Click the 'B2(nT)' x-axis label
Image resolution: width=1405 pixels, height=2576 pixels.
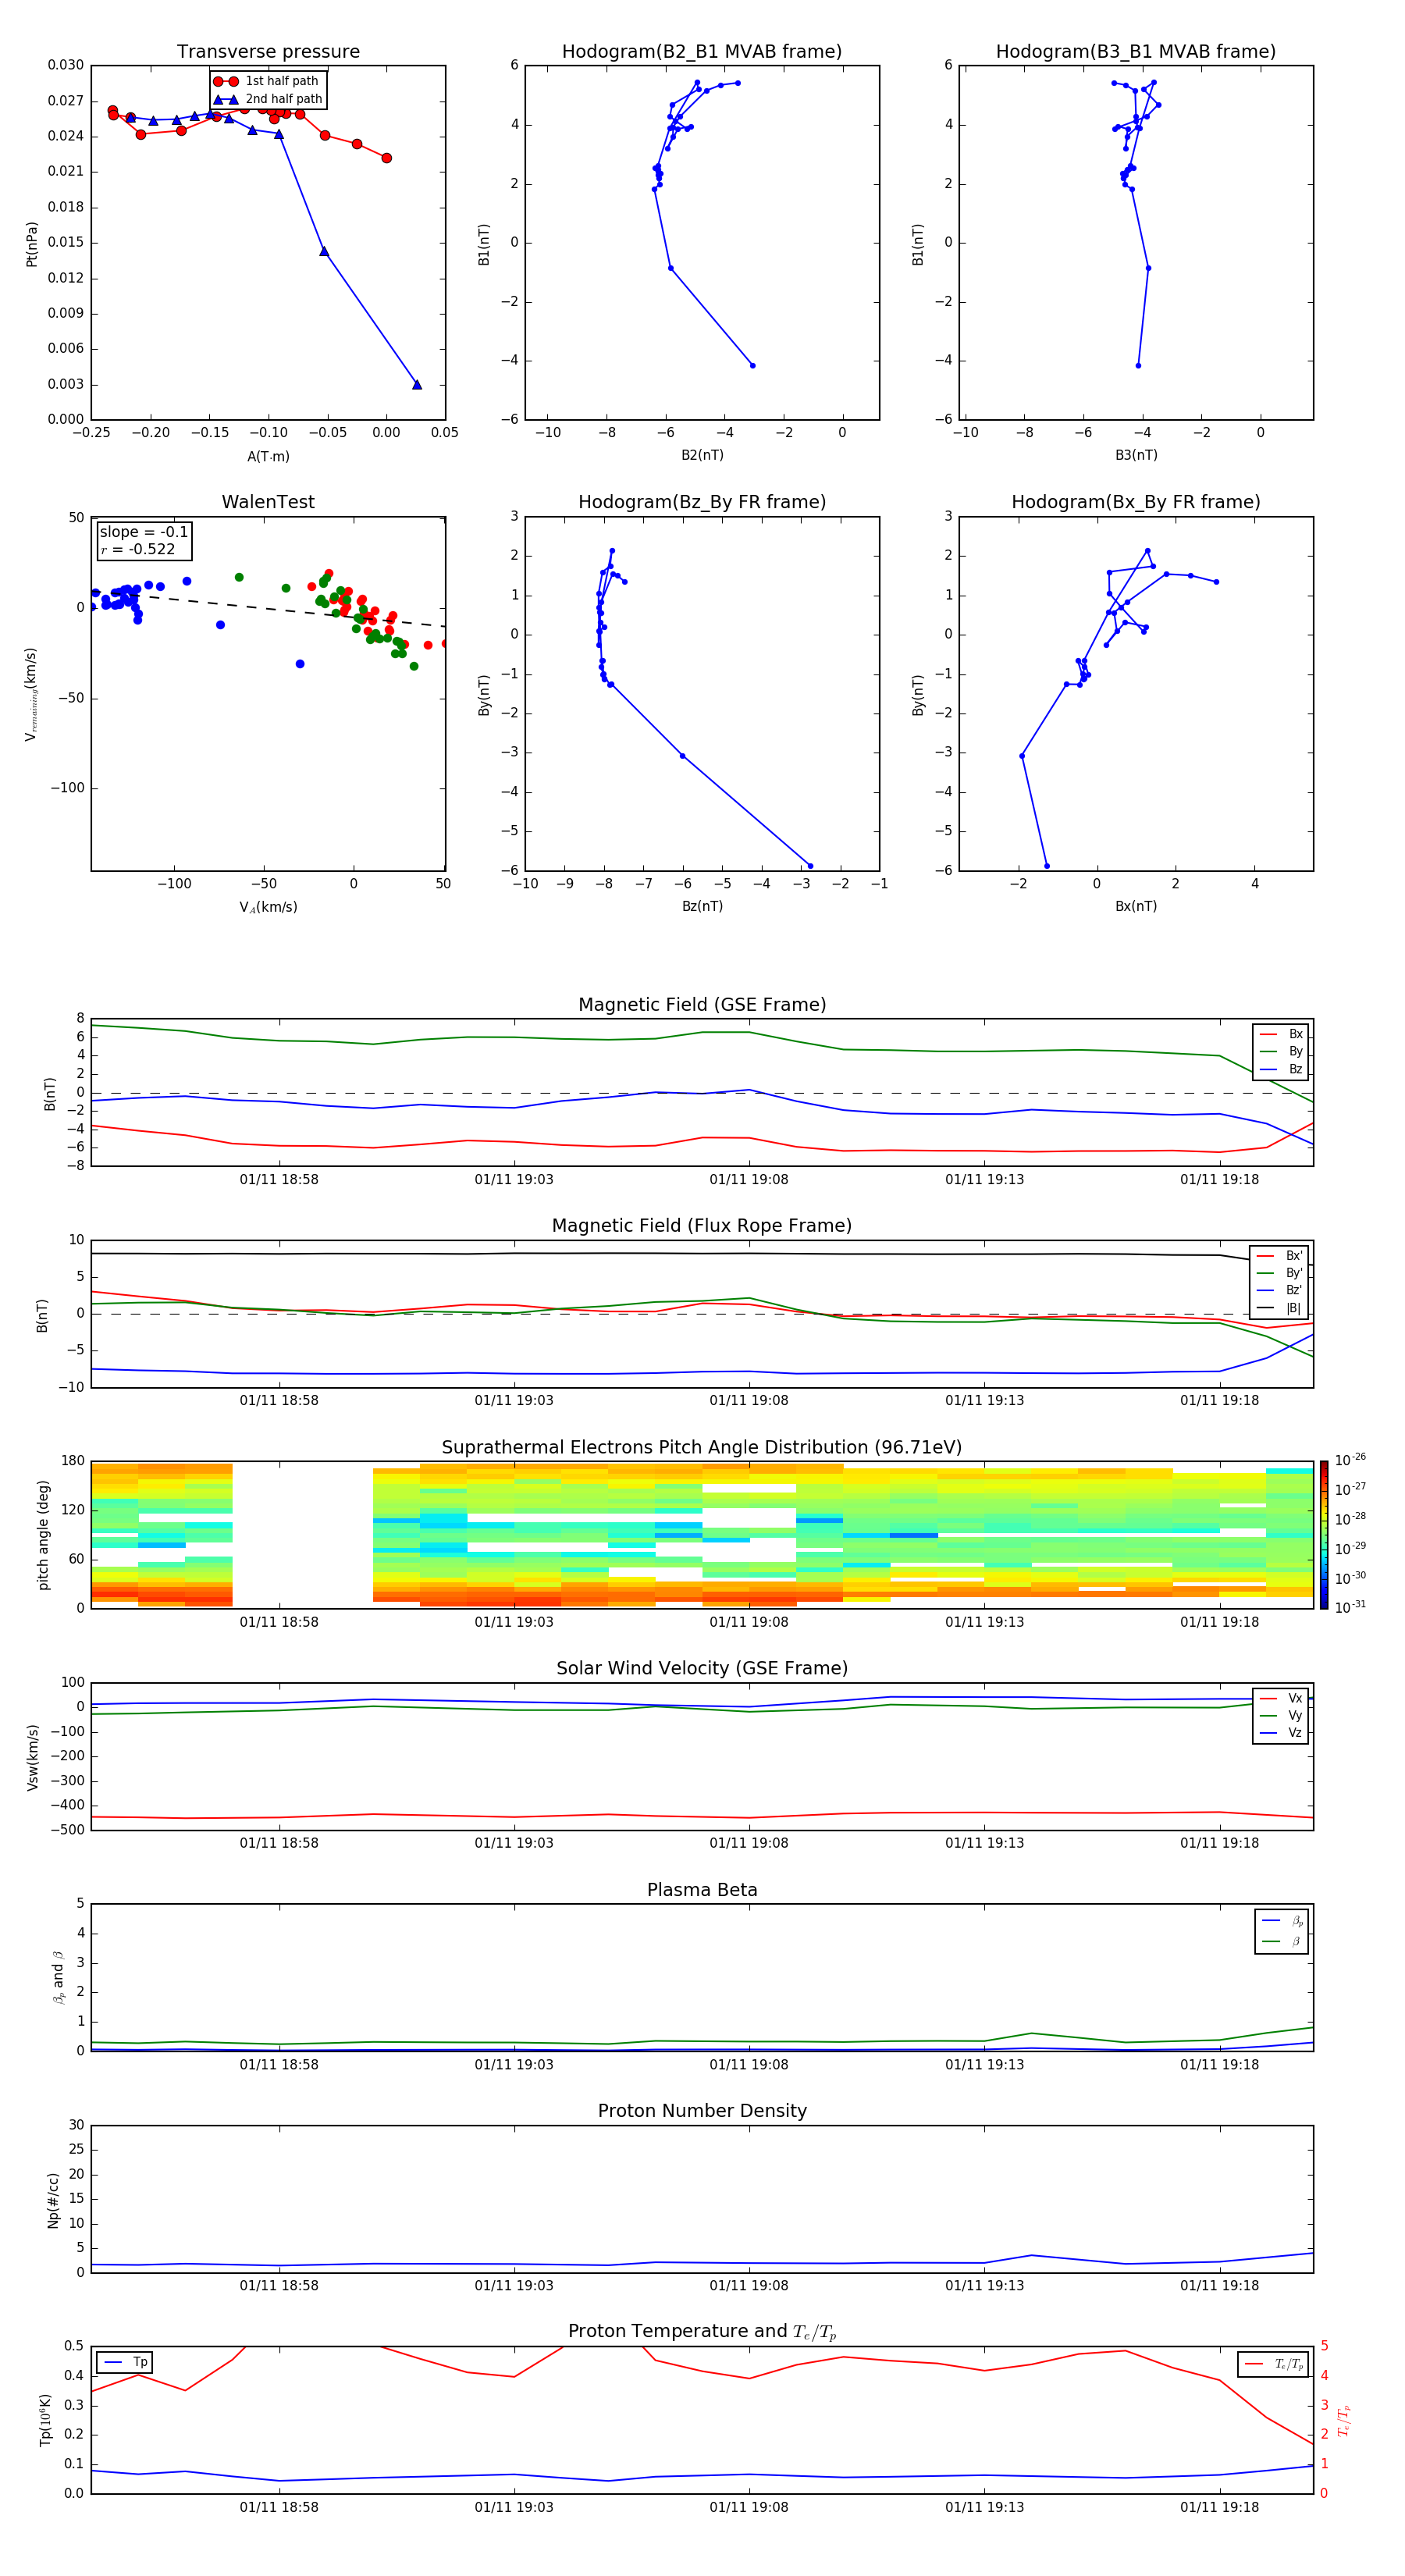click(702, 455)
